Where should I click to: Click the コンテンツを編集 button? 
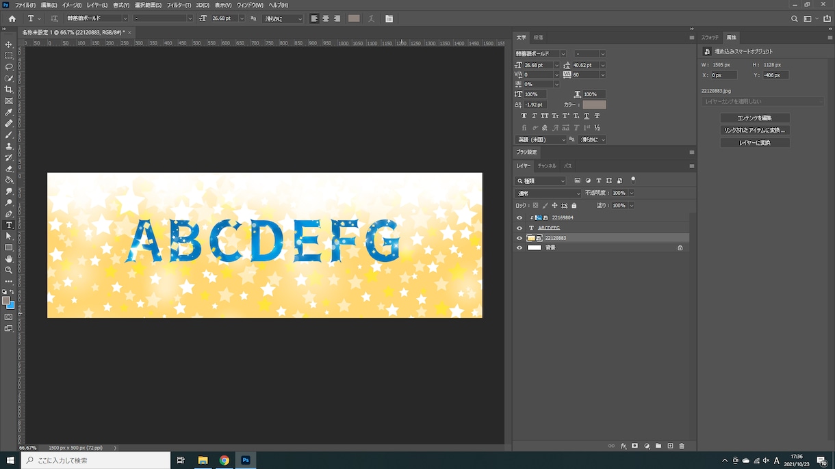coord(755,118)
